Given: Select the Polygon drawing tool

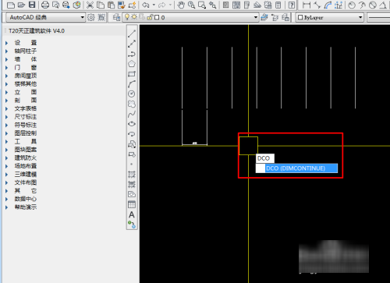Looking at the screenshot, I should pos(132,64).
